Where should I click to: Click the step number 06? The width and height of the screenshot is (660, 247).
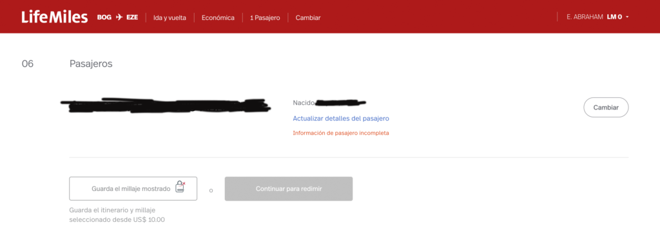(x=27, y=64)
